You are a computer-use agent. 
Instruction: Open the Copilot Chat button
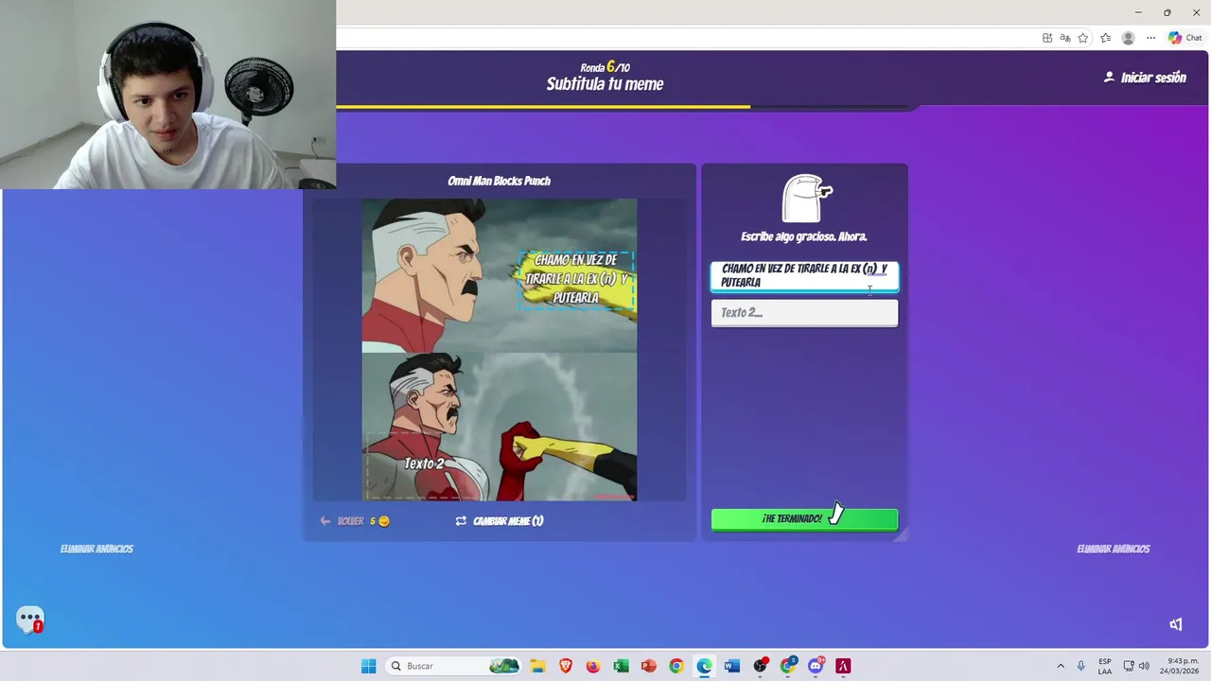(1185, 38)
